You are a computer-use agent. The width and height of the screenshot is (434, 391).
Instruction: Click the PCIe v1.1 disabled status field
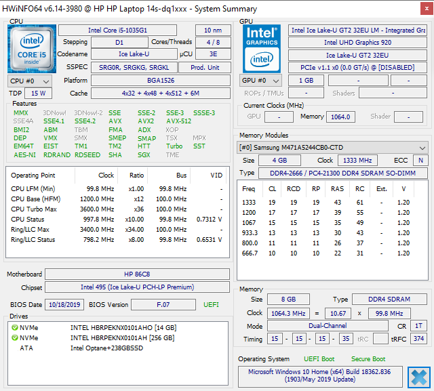(357, 68)
